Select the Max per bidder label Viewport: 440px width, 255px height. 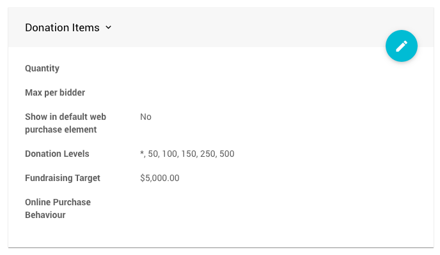point(55,92)
